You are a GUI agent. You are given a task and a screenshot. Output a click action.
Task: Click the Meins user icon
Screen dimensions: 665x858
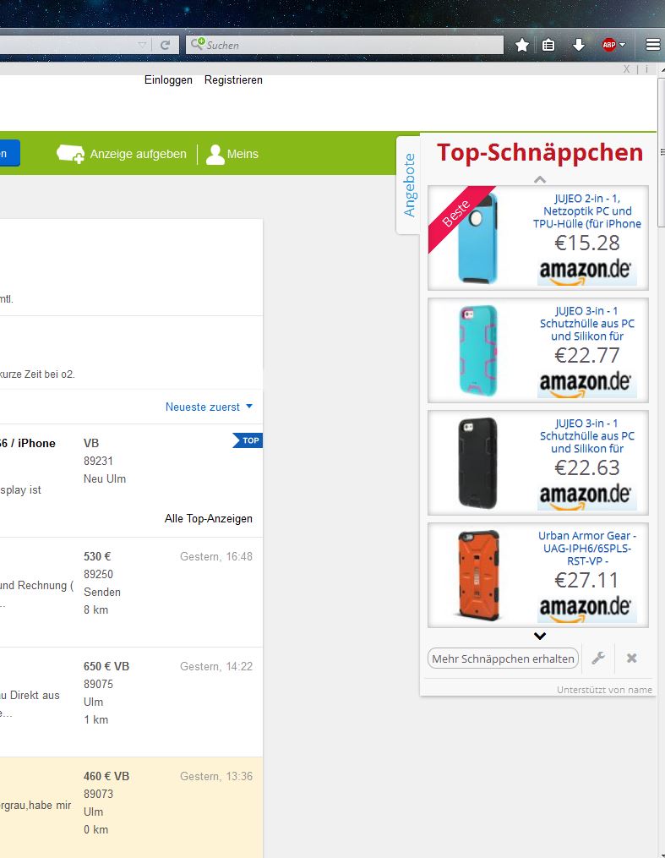click(x=215, y=154)
